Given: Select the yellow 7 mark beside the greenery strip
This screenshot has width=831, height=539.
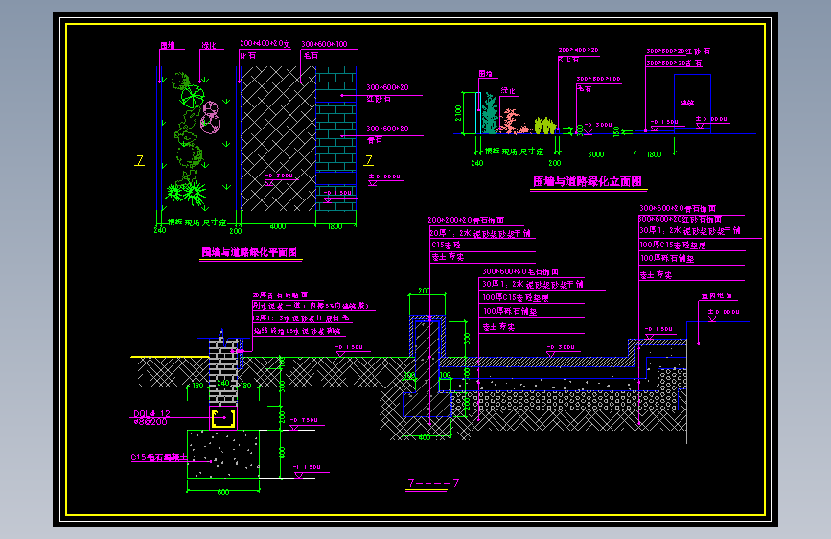Looking at the screenshot, I should 139,160.
